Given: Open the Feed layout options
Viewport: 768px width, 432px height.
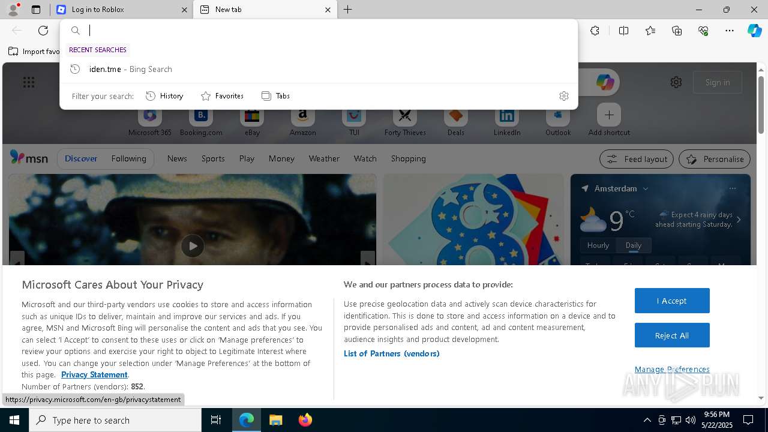Looking at the screenshot, I should point(636,159).
